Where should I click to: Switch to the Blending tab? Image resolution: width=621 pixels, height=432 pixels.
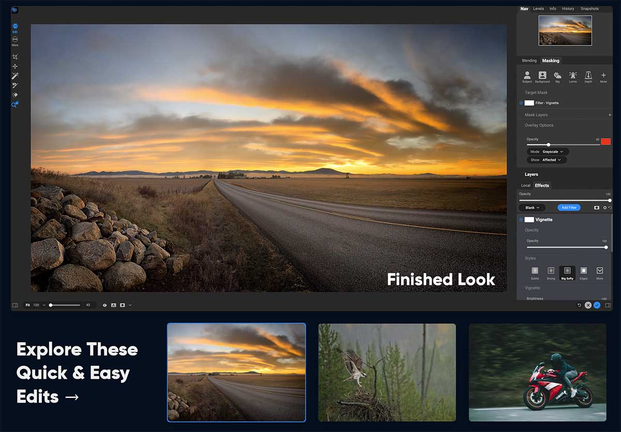point(529,60)
